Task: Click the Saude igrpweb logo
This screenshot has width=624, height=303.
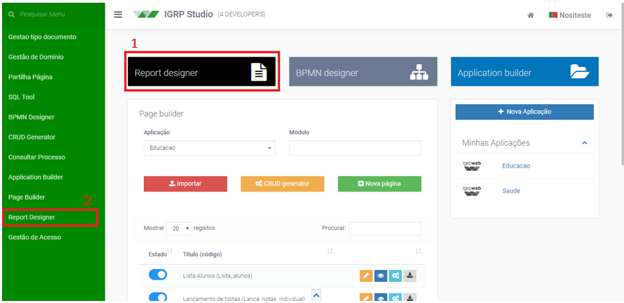Action: [471, 190]
